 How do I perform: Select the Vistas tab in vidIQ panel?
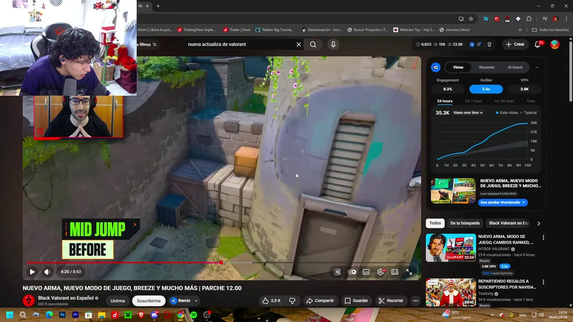pyautogui.click(x=458, y=67)
